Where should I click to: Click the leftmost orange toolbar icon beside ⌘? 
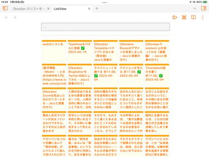click(x=175, y=17)
